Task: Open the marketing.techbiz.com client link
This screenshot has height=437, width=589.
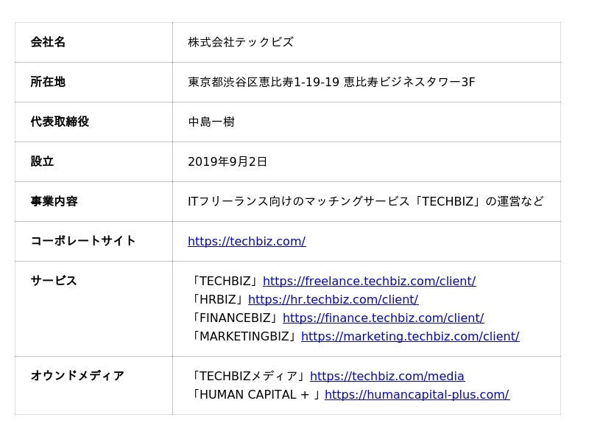Action: (x=410, y=337)
